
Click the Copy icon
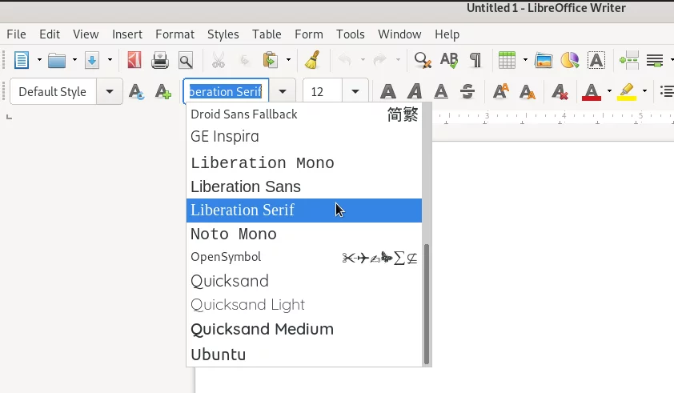245,60
